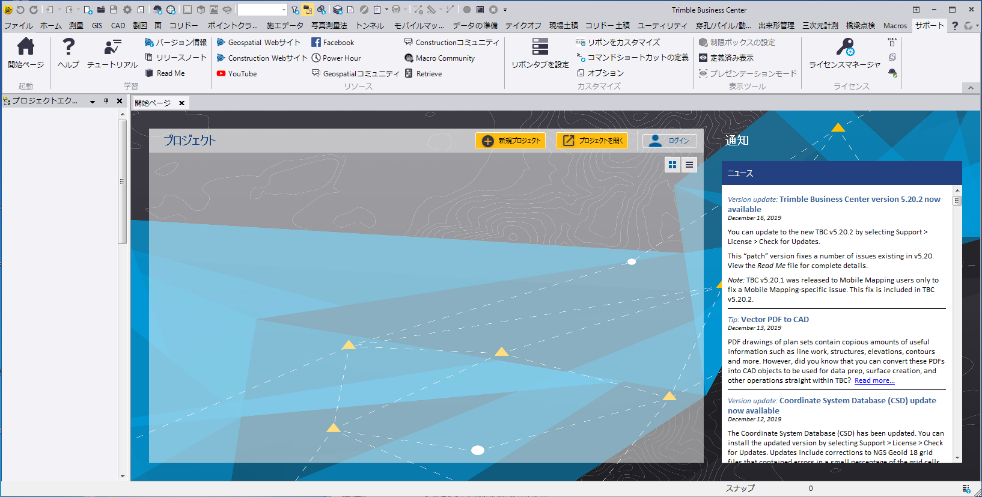This screenshot has width=982, height=497.
Task: Open Coordinate System Database (CSD) update headline
Action: (832, 406)
